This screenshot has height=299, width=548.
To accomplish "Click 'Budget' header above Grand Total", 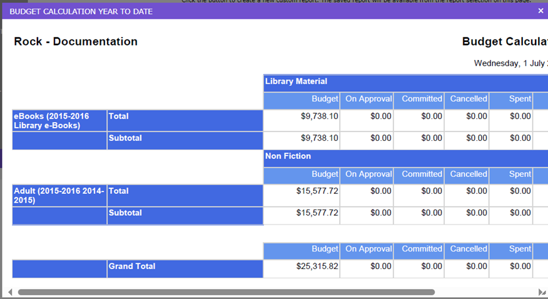I will coord(302,251).
